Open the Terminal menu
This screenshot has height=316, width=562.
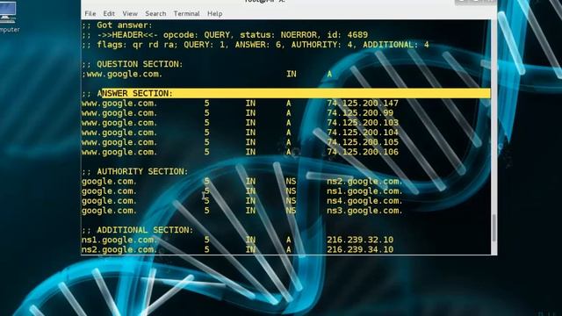pyautogui.click(x=186, y=14)
